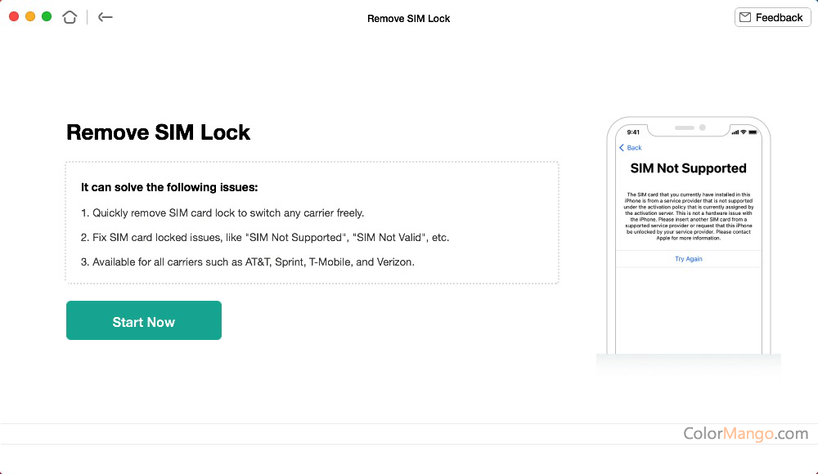Click the cellular signal bars on phone mockup
Viewport: 818px width, 474px height.
735,132
